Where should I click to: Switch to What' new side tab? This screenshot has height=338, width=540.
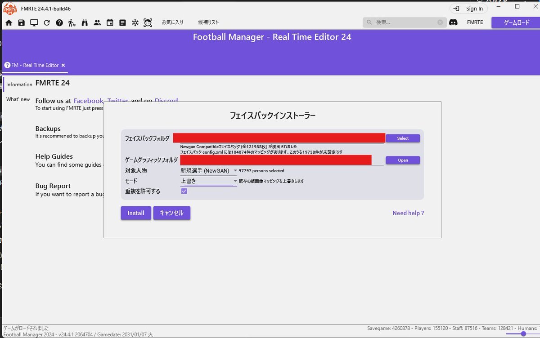pyautogui.click(x=18, y=99)
